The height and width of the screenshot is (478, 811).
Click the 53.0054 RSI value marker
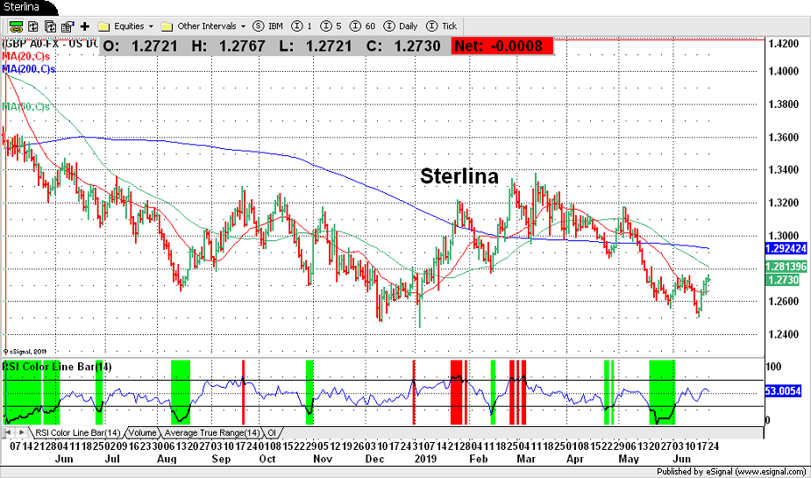coord(783,391)
